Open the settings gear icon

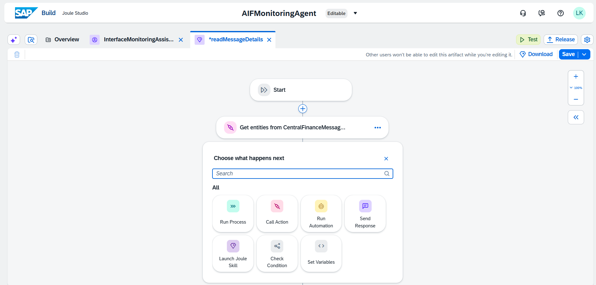pos(587,40)
